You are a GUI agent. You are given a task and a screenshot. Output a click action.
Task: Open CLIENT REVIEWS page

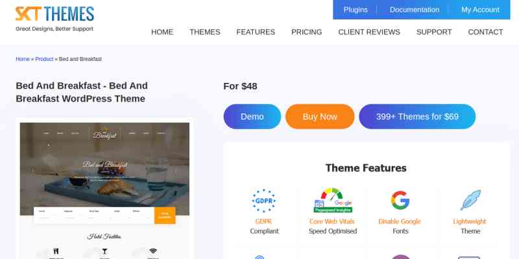click(x=369, y=32)
